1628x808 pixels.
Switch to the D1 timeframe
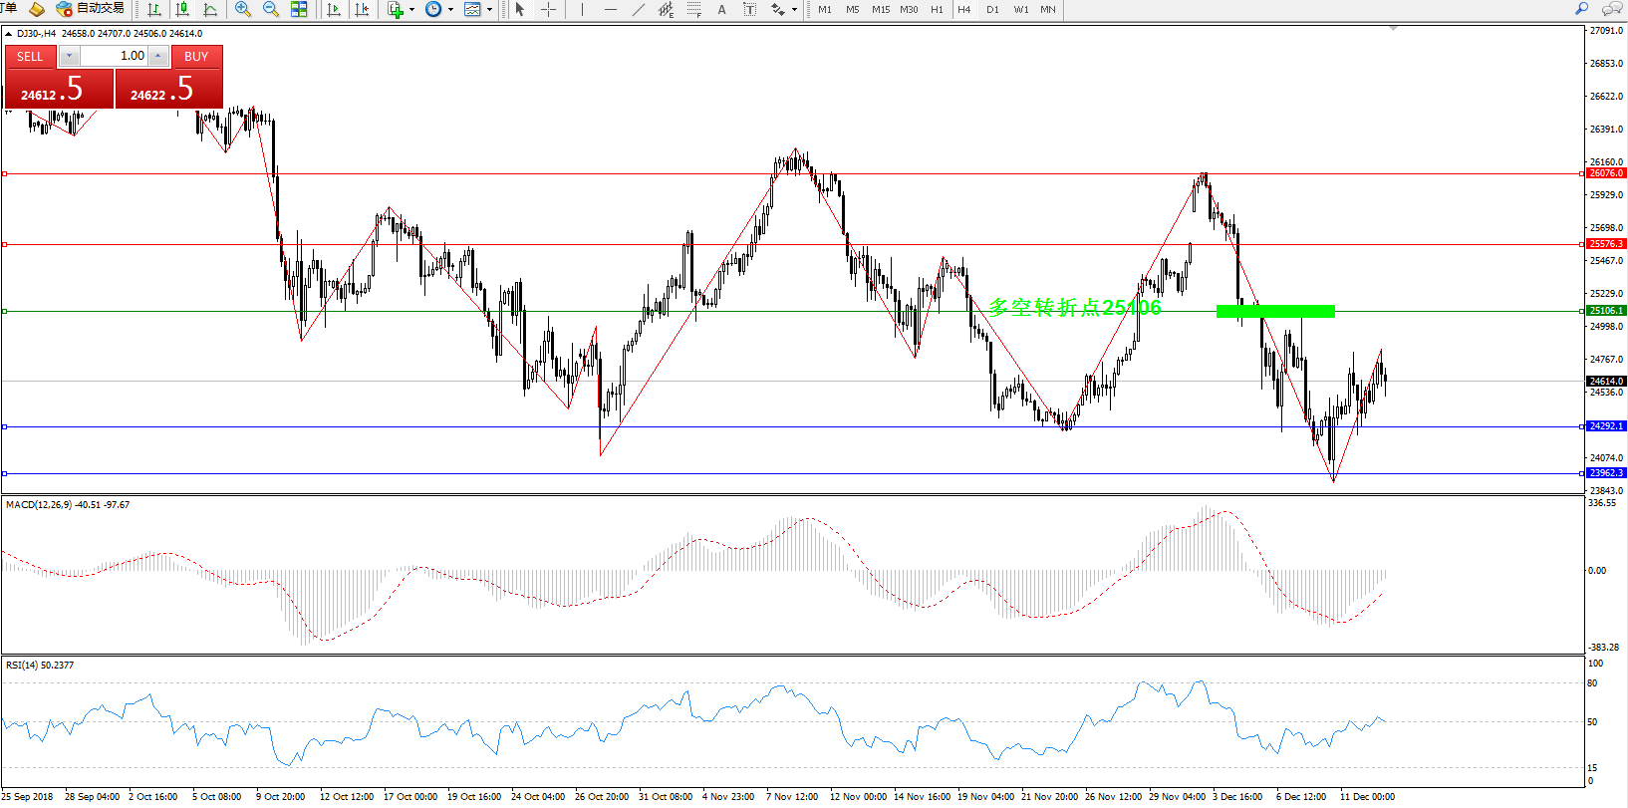pos(992,9)
